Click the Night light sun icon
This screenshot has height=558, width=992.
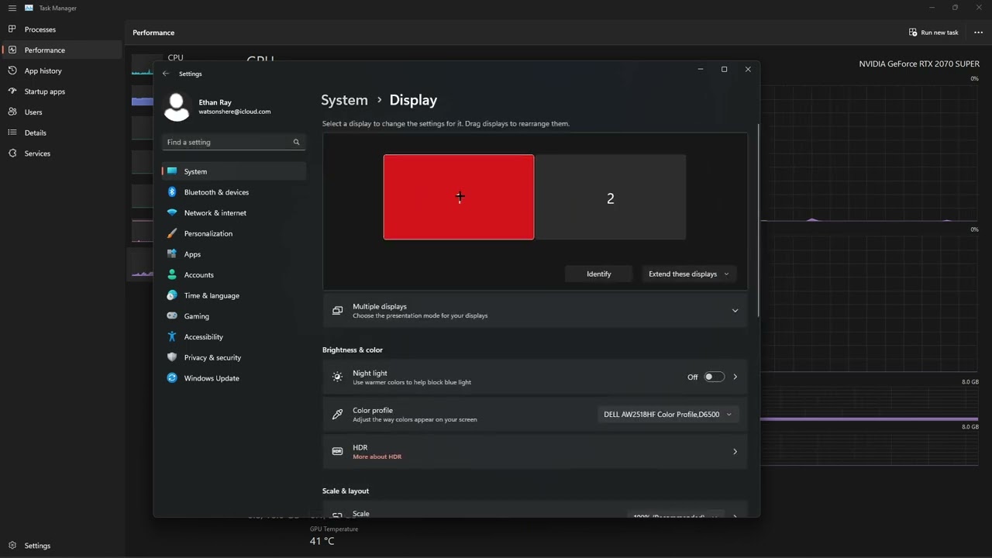pyautogui.click(x=337, y=377)
